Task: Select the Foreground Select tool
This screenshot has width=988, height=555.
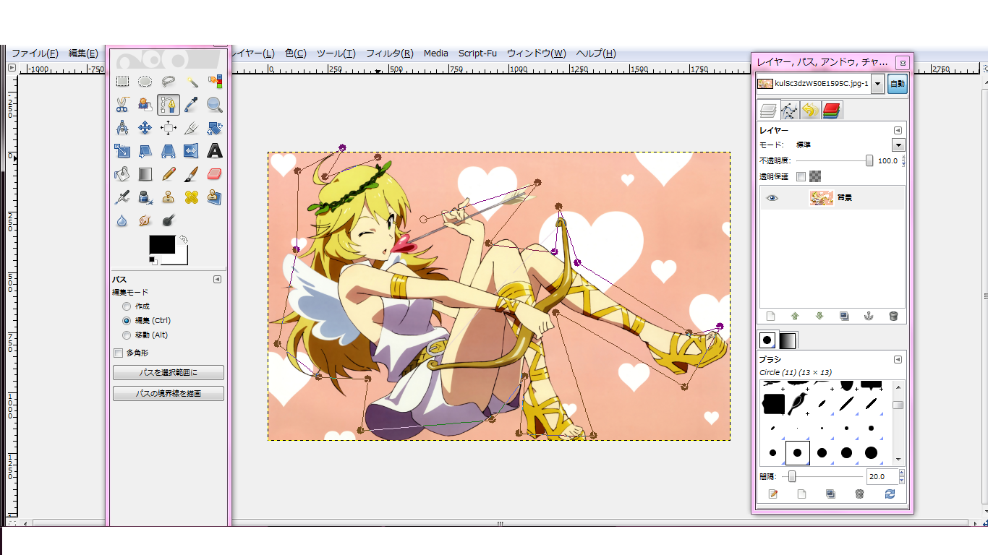Action: tap(145, 105)
